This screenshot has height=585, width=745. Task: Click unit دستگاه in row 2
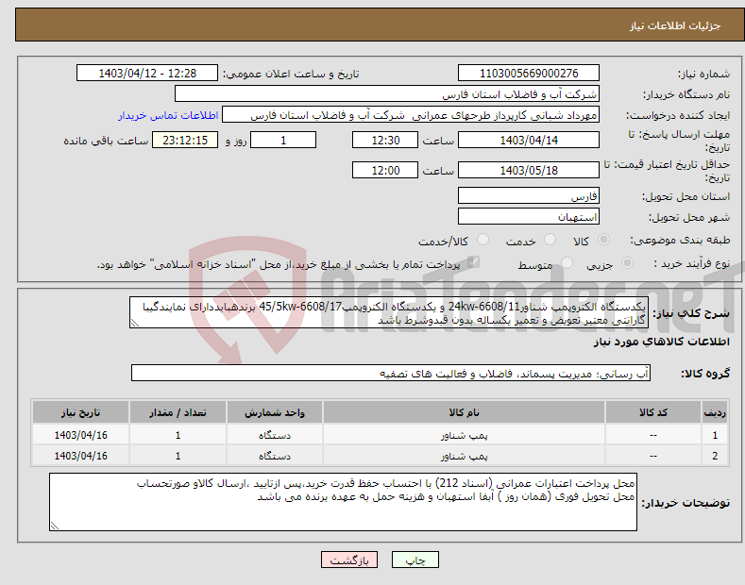275,456
